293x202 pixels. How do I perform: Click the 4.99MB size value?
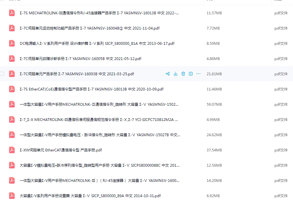(x=213, y=120)
